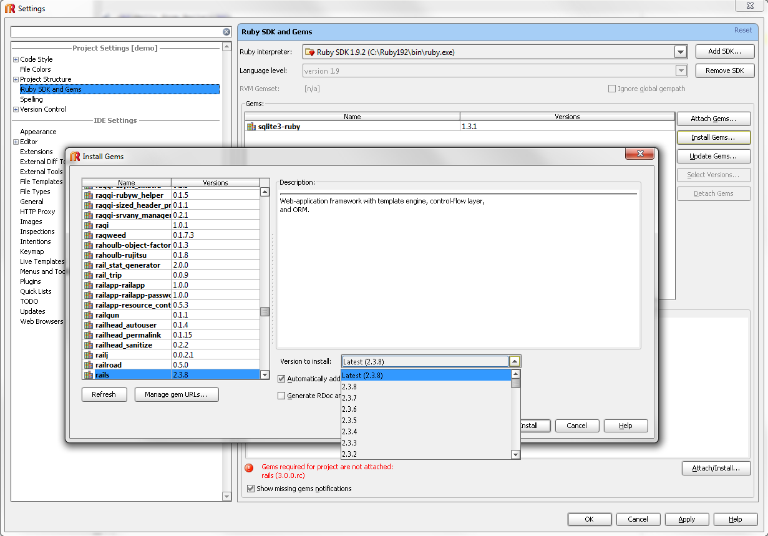Enable the Generate RDoc checkbox

tap(281, 396)
